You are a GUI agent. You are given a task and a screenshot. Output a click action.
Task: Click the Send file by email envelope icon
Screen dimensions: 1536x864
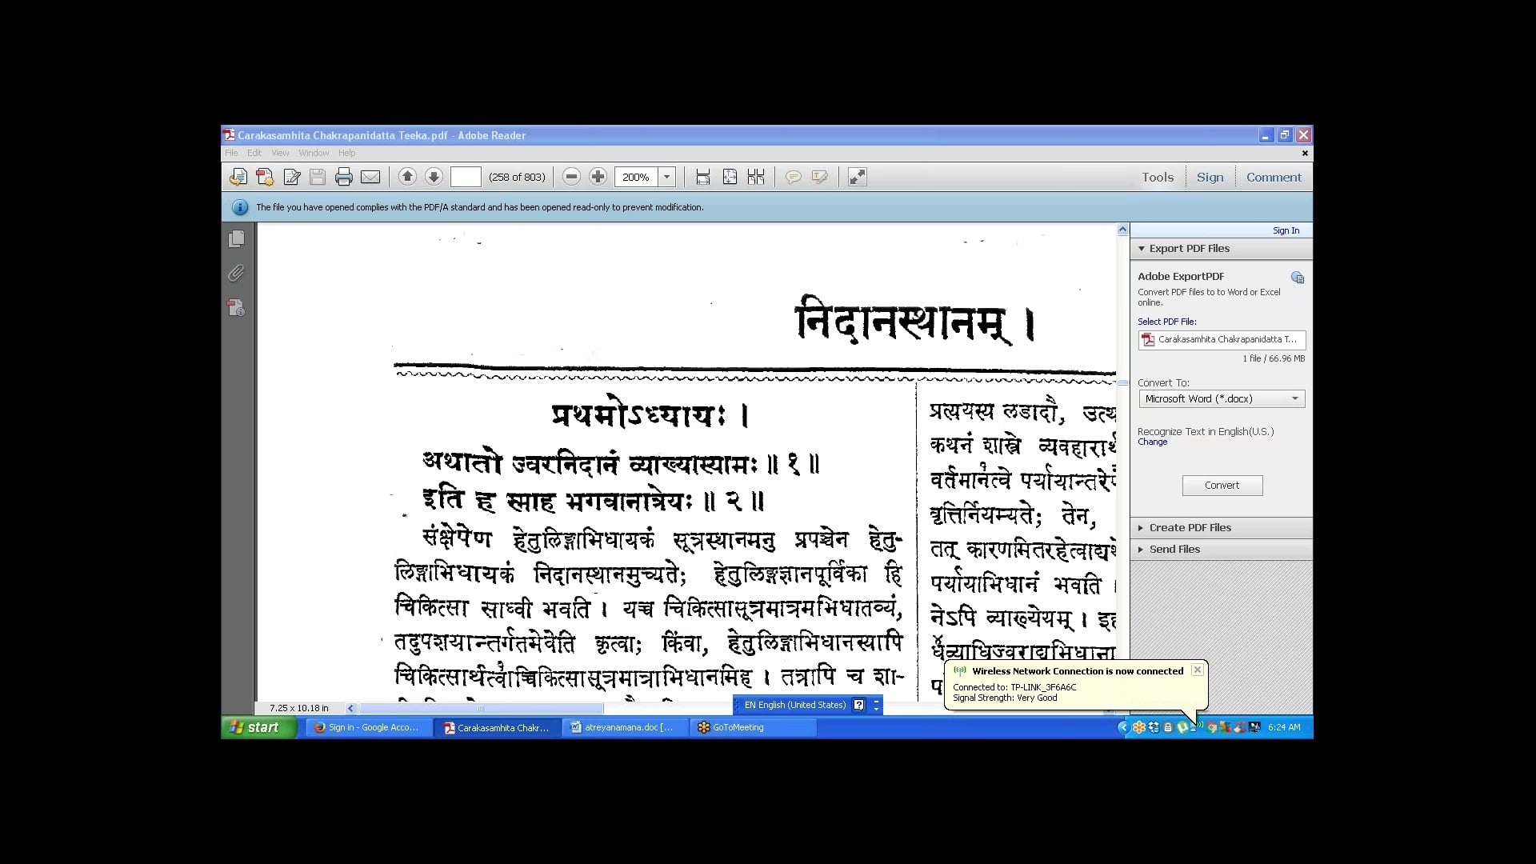click(x=370, y=177)
